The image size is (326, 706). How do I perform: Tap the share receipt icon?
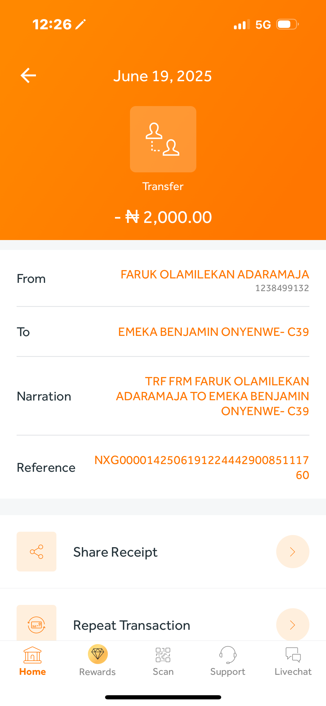click(x=36, y=552)
